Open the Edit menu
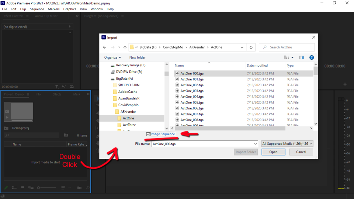The height and width of the screenshot is (199, 354). click(x=14, y=9)
